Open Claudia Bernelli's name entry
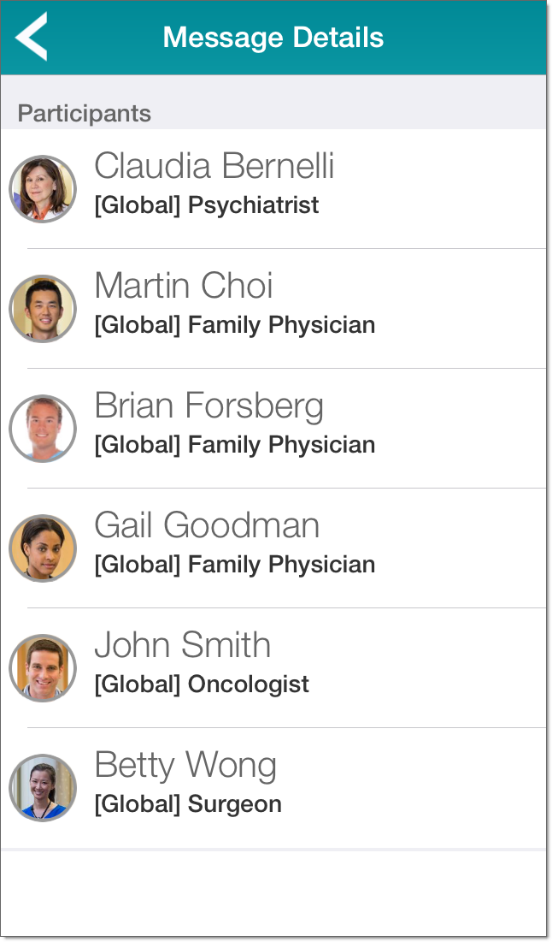The image size is (552, 942). pyautogui.click(x=214, y=166)
